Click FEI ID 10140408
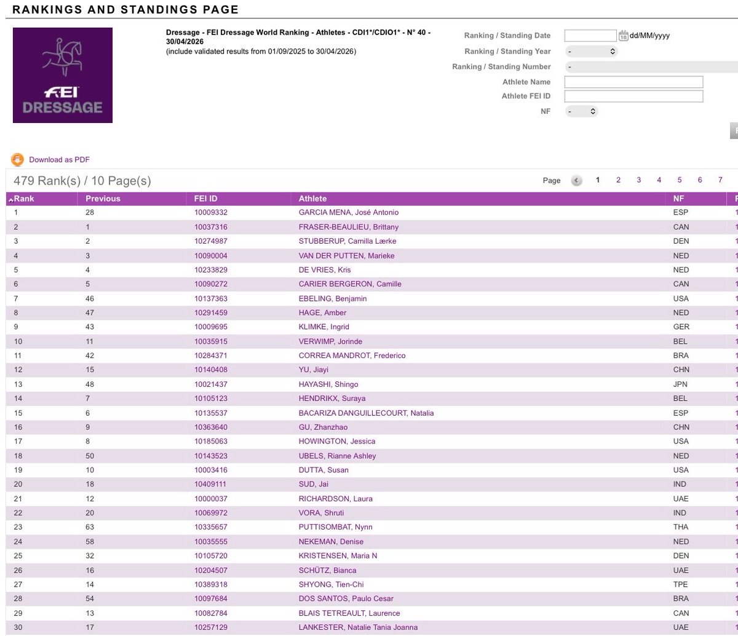The width and height of the screenshot is (738, 636). (x=211, y=370)
